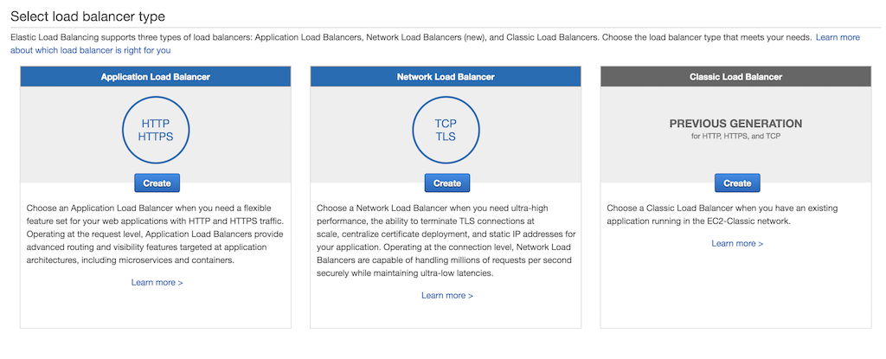Image resolution: width=886 pixels, height=359 pixels.
Task: Click the Network Load Balancer card header
Action: tap(446, 76)
